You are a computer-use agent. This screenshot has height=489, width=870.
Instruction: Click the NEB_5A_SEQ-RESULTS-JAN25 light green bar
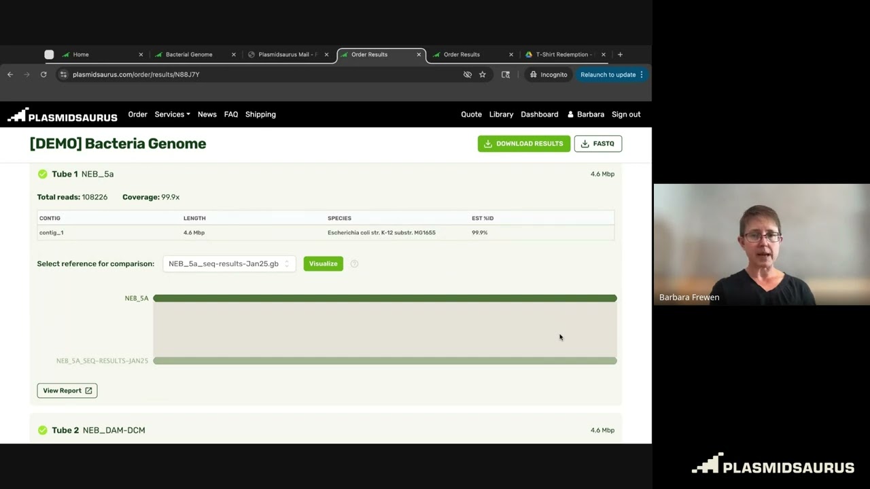[385, 361]
